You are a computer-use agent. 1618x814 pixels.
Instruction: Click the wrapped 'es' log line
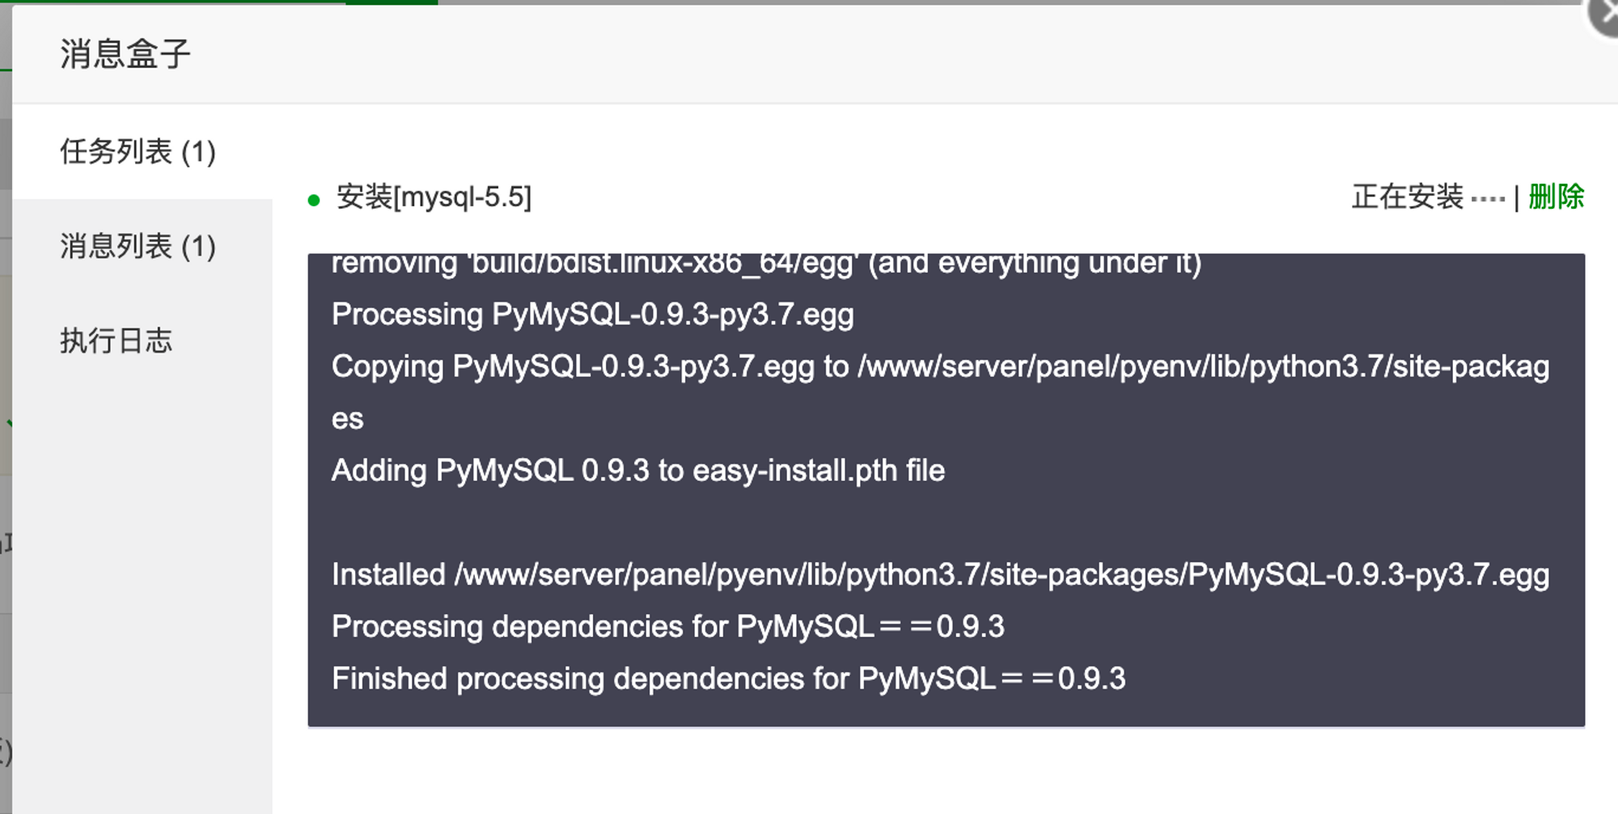coord(347,419)
